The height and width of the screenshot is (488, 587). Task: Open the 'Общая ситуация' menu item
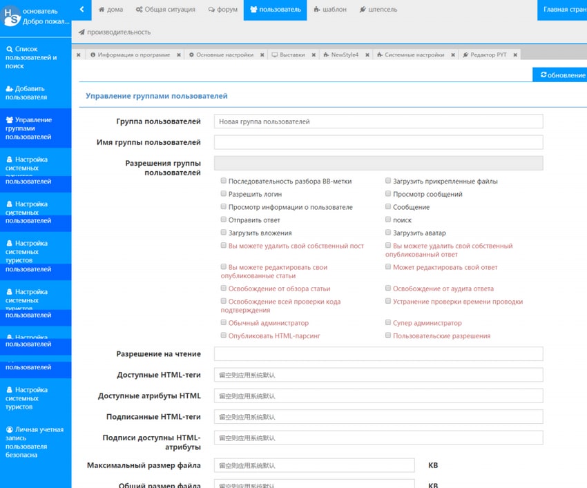[x=166, y=10]
